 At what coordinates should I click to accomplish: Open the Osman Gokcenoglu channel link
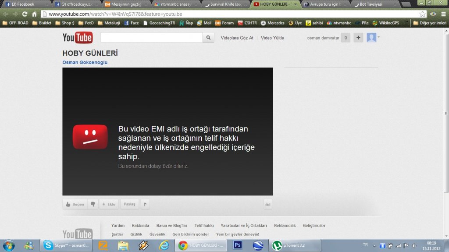[85, 62]
